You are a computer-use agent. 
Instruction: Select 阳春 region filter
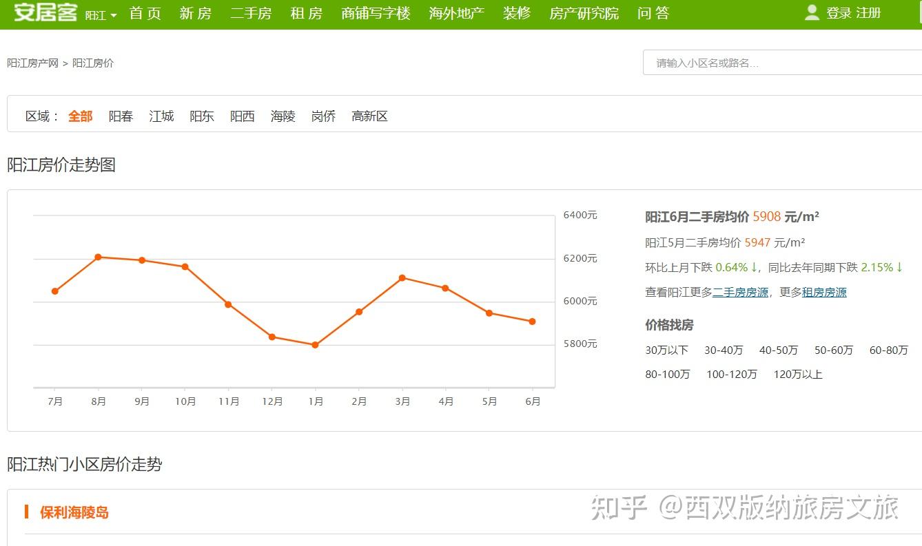[121, 116]
